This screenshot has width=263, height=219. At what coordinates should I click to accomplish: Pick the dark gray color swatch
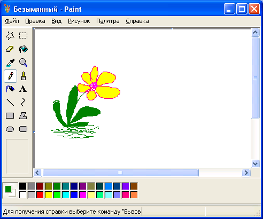[x=32, y=186]
